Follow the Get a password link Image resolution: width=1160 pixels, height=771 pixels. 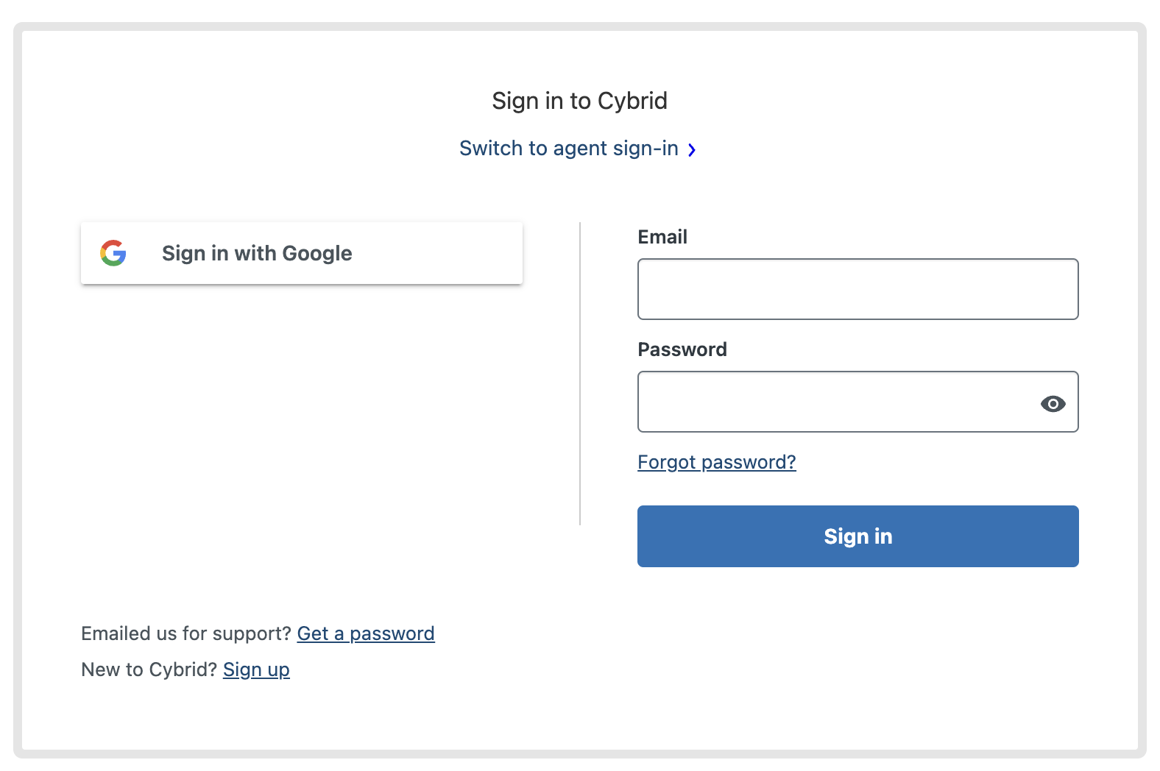(x=366, y=633)
